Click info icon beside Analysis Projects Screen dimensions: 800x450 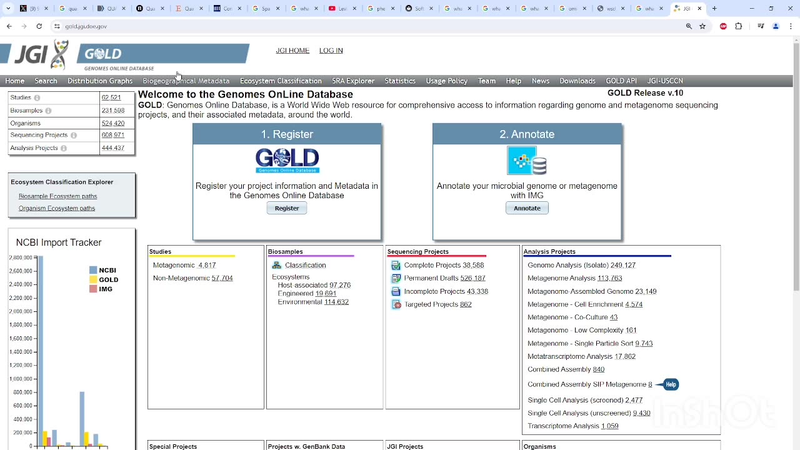63,148
